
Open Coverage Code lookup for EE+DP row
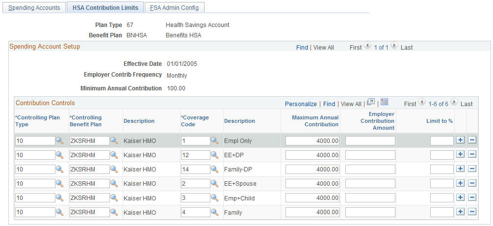(x=214, y=155)
